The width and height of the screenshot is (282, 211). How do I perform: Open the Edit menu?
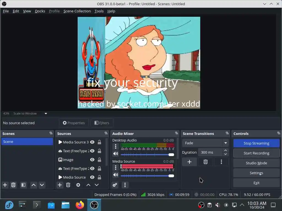pyautogui.click(x=16, y=11)
